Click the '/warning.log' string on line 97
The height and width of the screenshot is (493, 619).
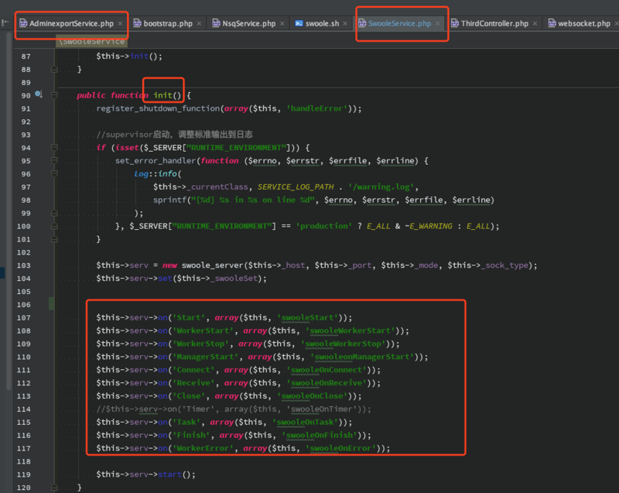click(381, 187)
